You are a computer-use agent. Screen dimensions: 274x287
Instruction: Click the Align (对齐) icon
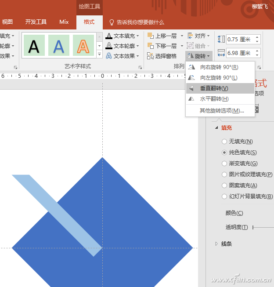[x=191, y=36]
